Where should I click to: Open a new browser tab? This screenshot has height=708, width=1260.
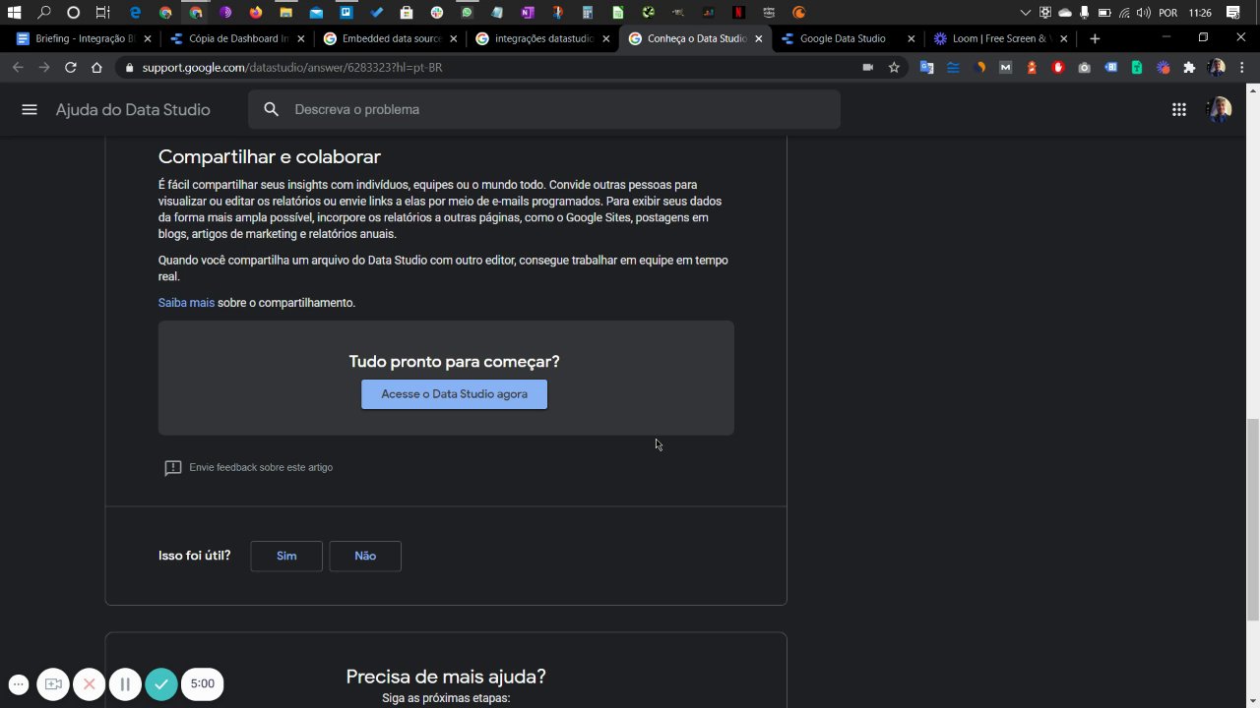[1095, 38]
